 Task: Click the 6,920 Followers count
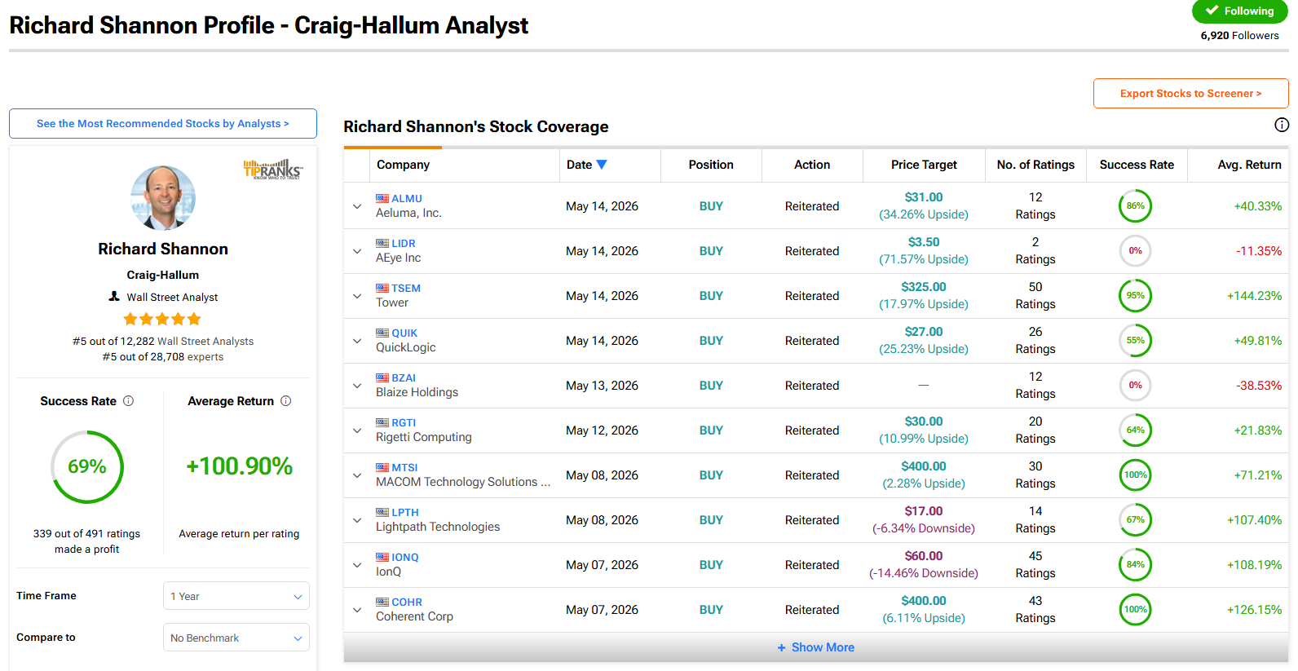click(x=1239, y=36)
